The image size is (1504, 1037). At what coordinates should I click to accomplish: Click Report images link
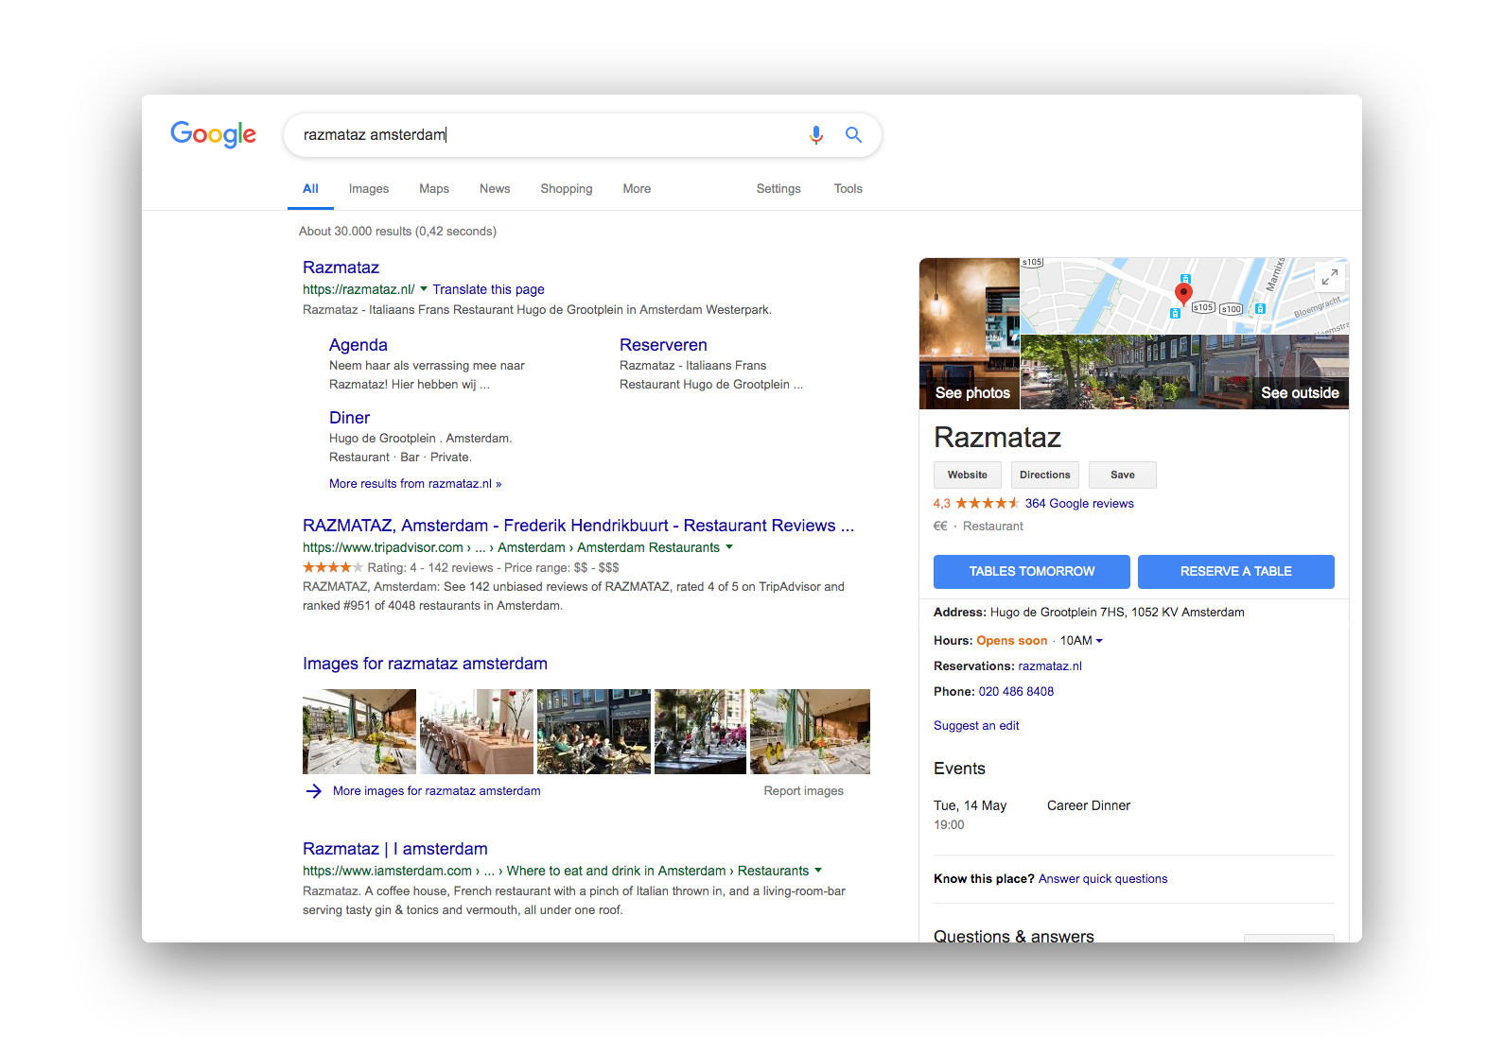[x=803, y=791]
